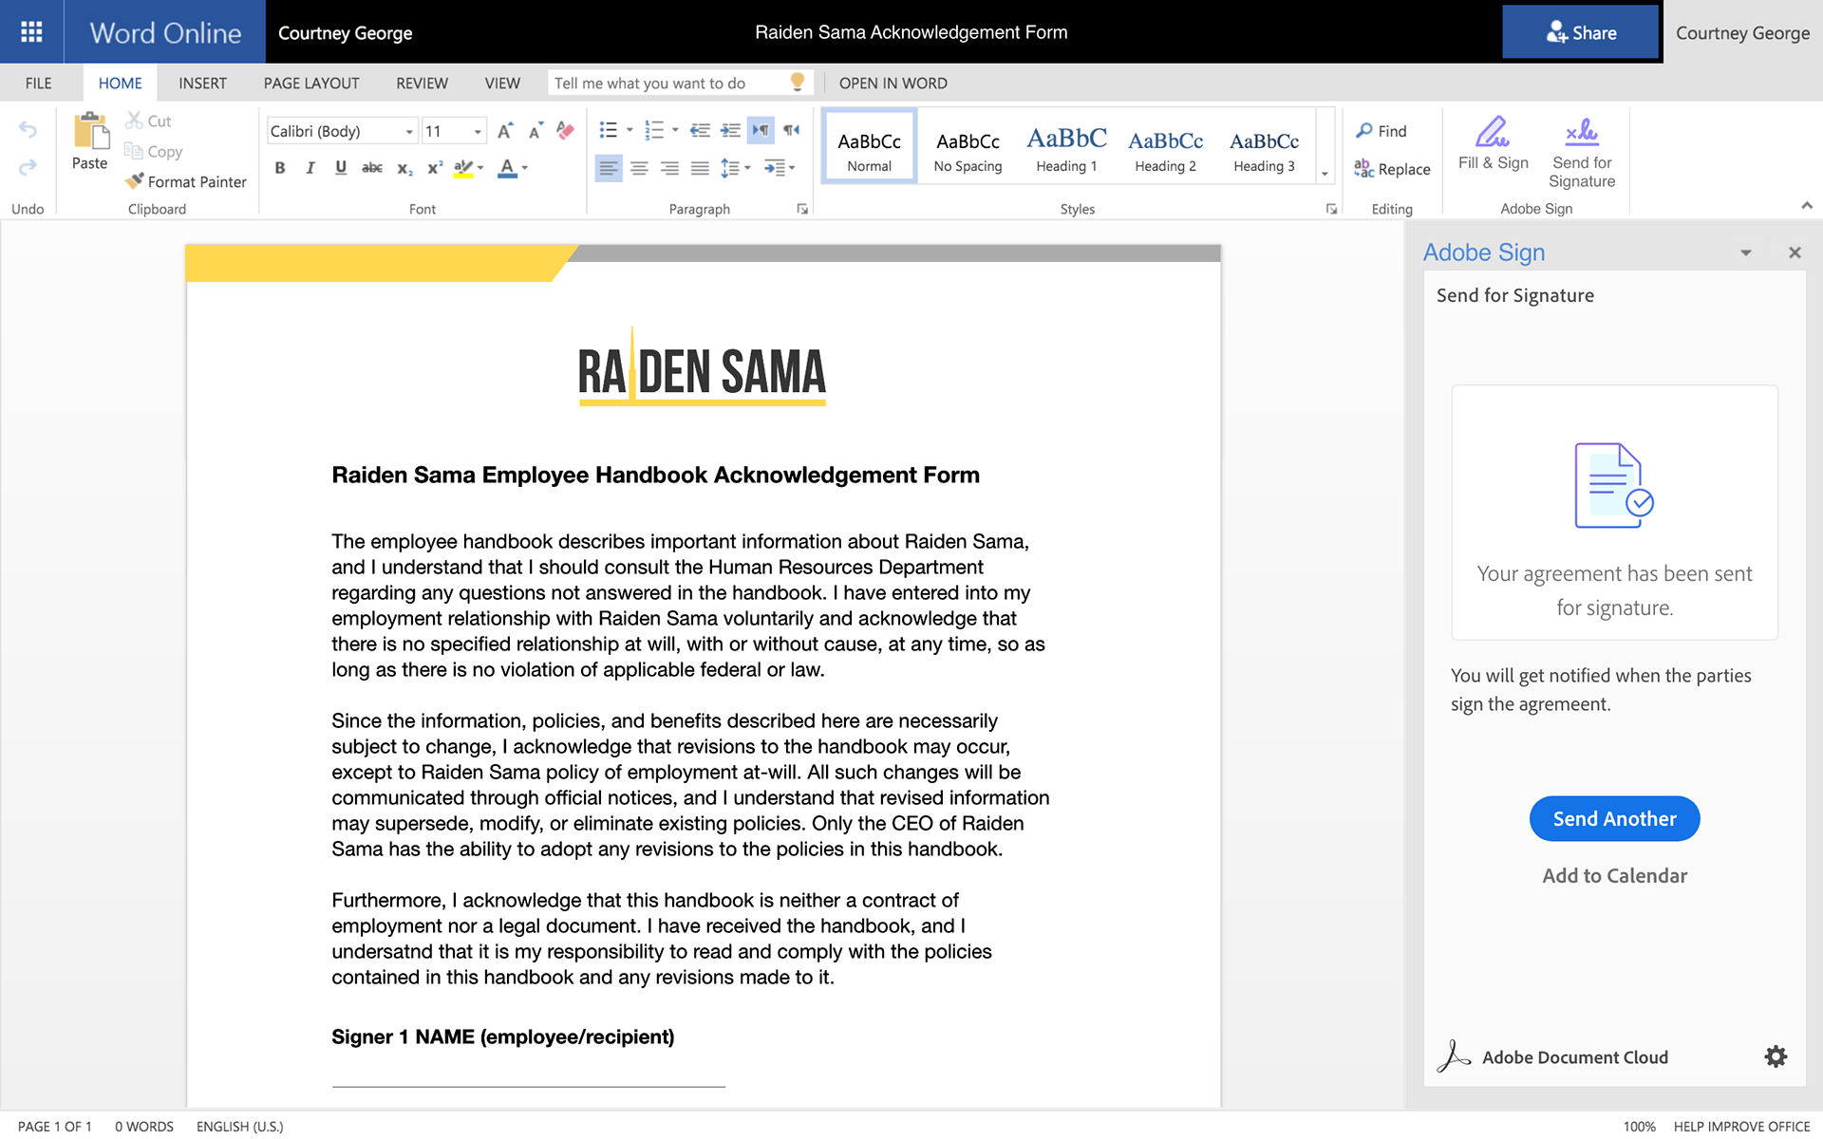Shrink font size with smaller A icon
This screenshot has width=1823, height=1139.
(536, 130)
